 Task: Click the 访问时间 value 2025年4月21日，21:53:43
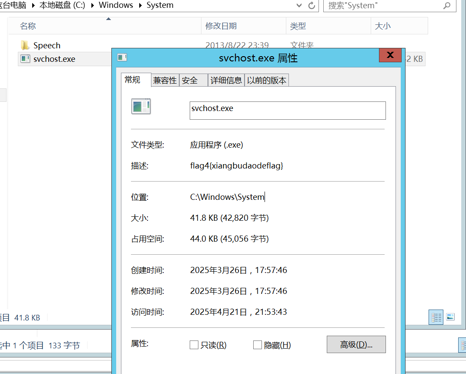pos(238,312)
